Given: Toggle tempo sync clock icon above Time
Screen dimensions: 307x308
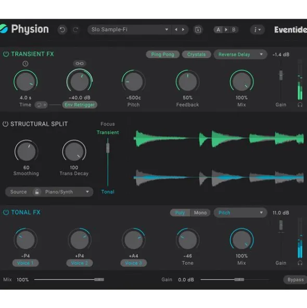Looking at the screenshot, I should [25, 64].
